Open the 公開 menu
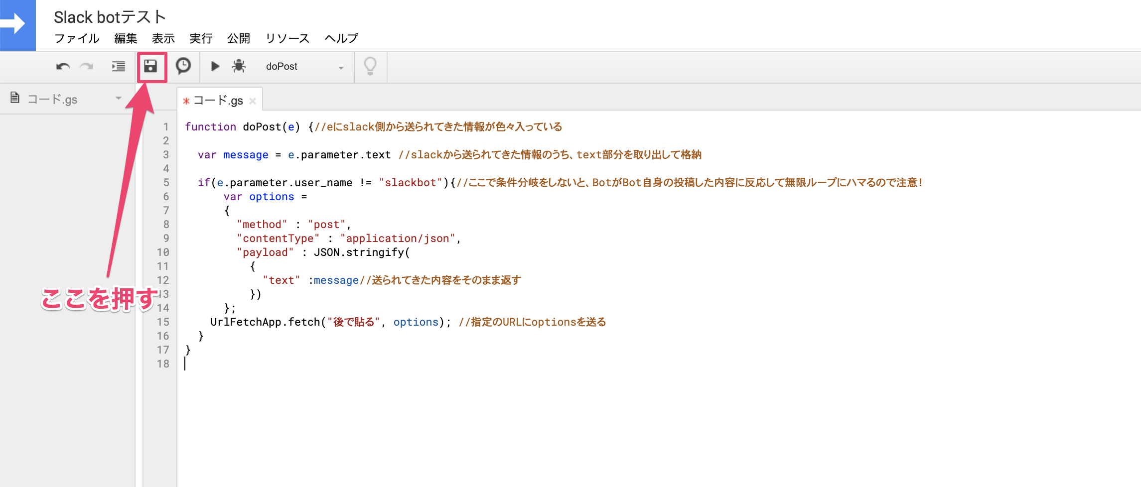The image size is (1141, 487). point(239,38)
